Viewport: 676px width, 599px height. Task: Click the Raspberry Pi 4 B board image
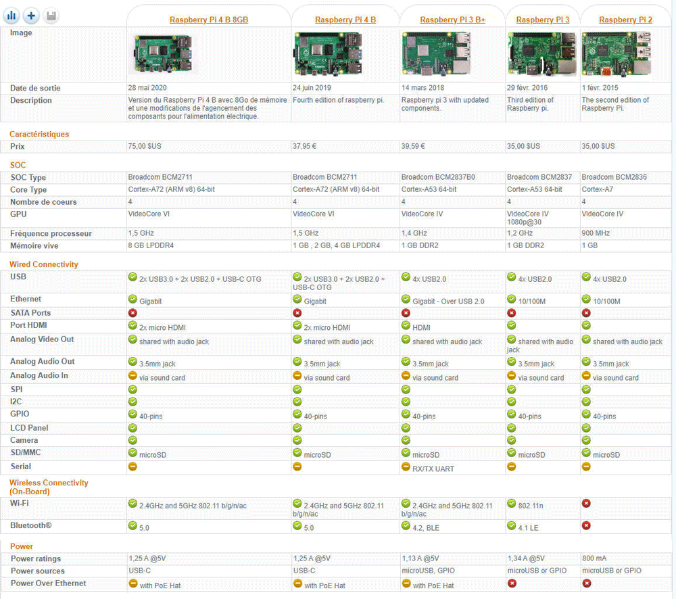[328, 54]
